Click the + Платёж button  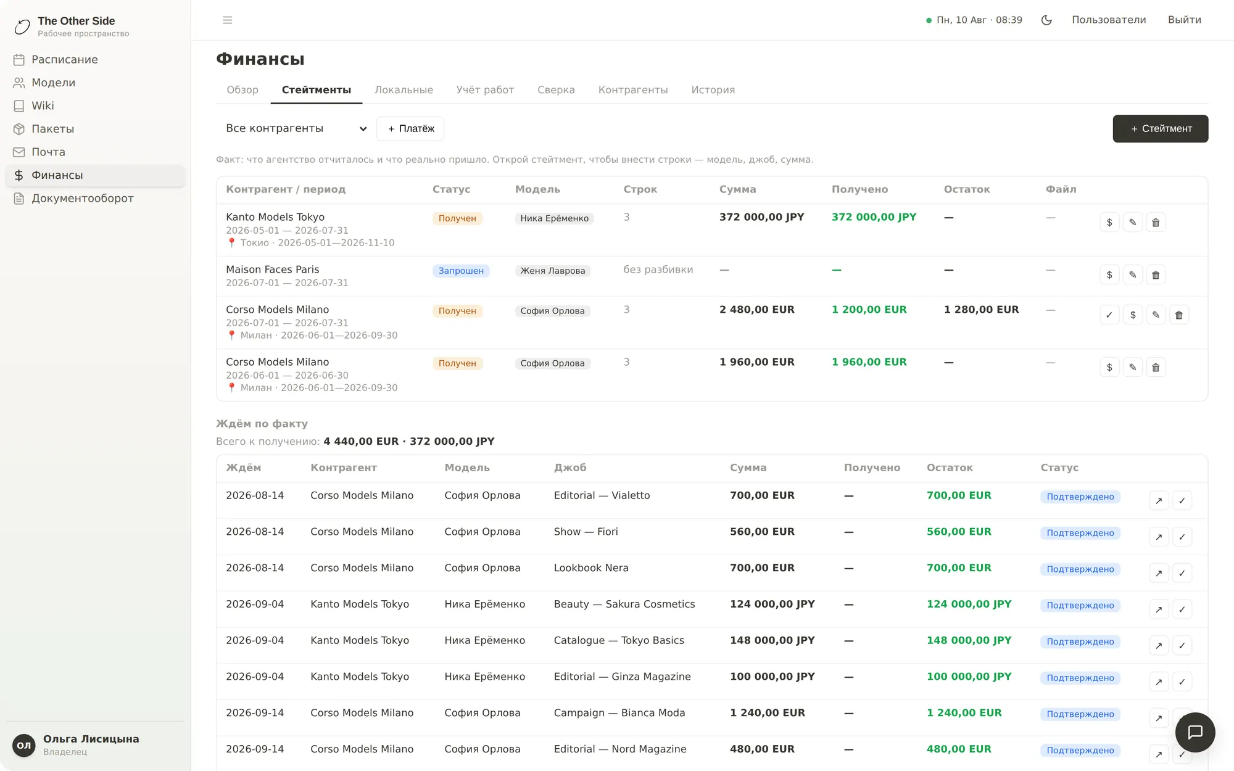[x=411, y=129]
